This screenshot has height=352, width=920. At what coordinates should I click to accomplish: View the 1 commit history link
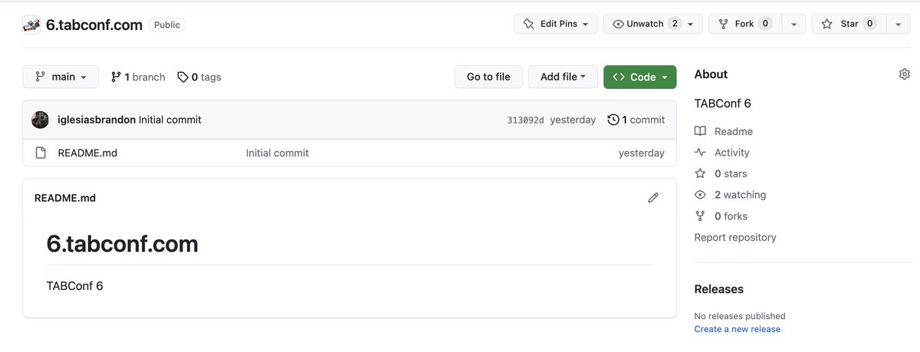coord(636,120)
